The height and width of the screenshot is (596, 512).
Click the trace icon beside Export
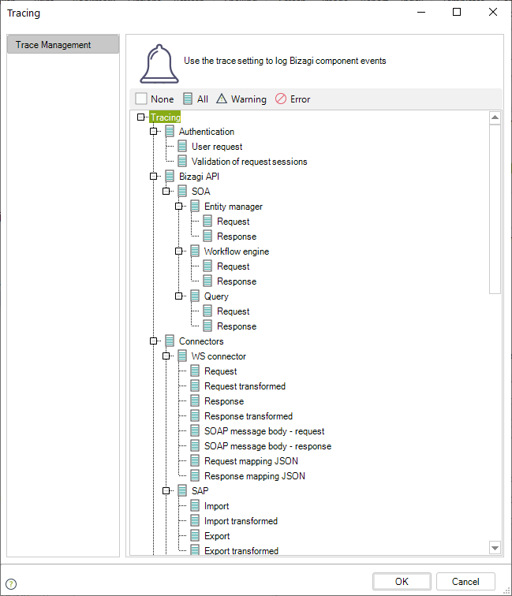click(195, 536)
